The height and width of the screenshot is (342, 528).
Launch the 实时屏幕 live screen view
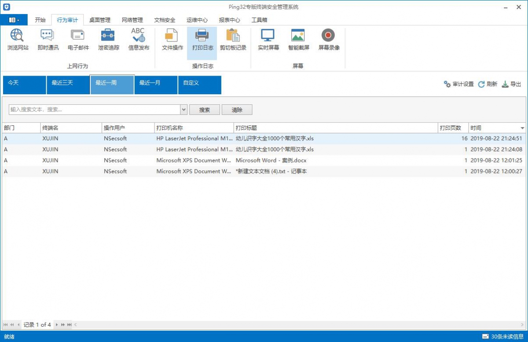(x=268, y=40)
